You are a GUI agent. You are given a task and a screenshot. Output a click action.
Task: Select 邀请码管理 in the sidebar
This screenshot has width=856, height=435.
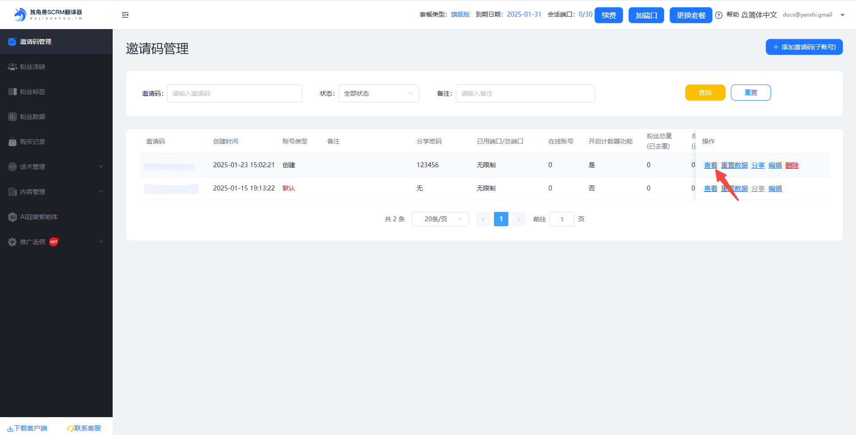(36, 42)
